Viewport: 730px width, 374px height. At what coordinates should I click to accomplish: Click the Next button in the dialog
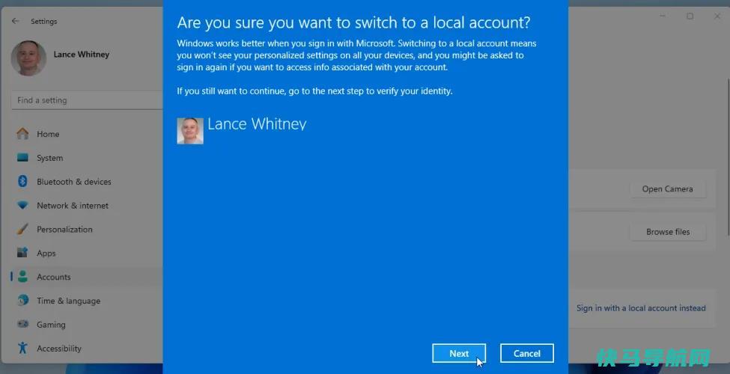458,354
